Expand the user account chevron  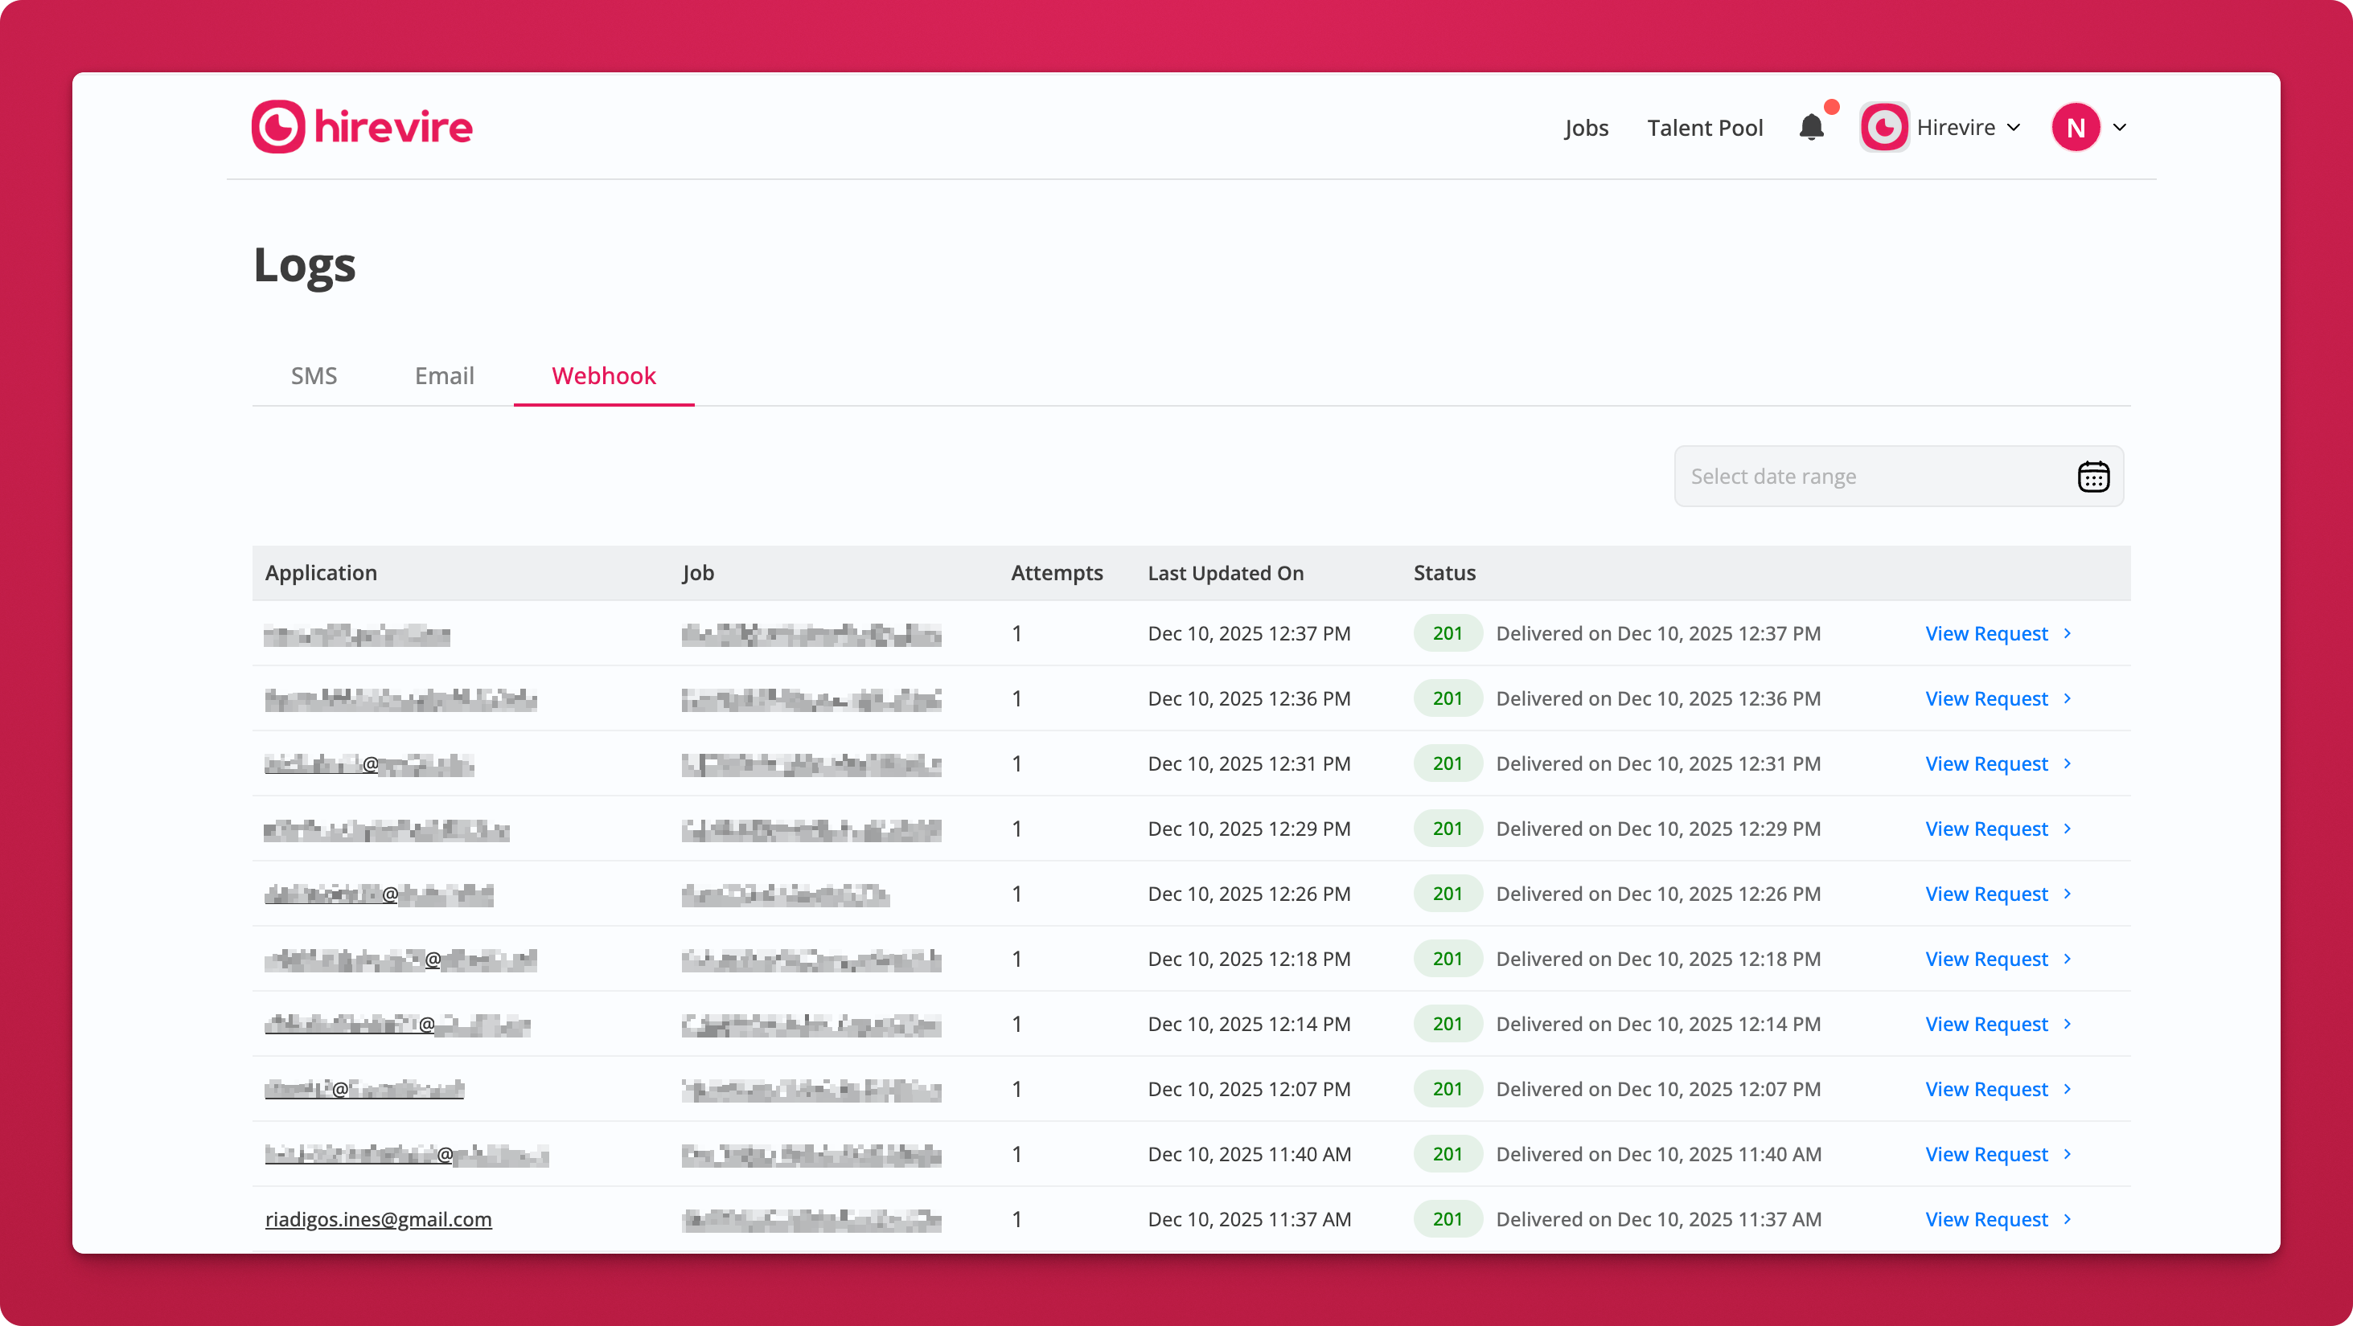click(x=2119, y=128)
